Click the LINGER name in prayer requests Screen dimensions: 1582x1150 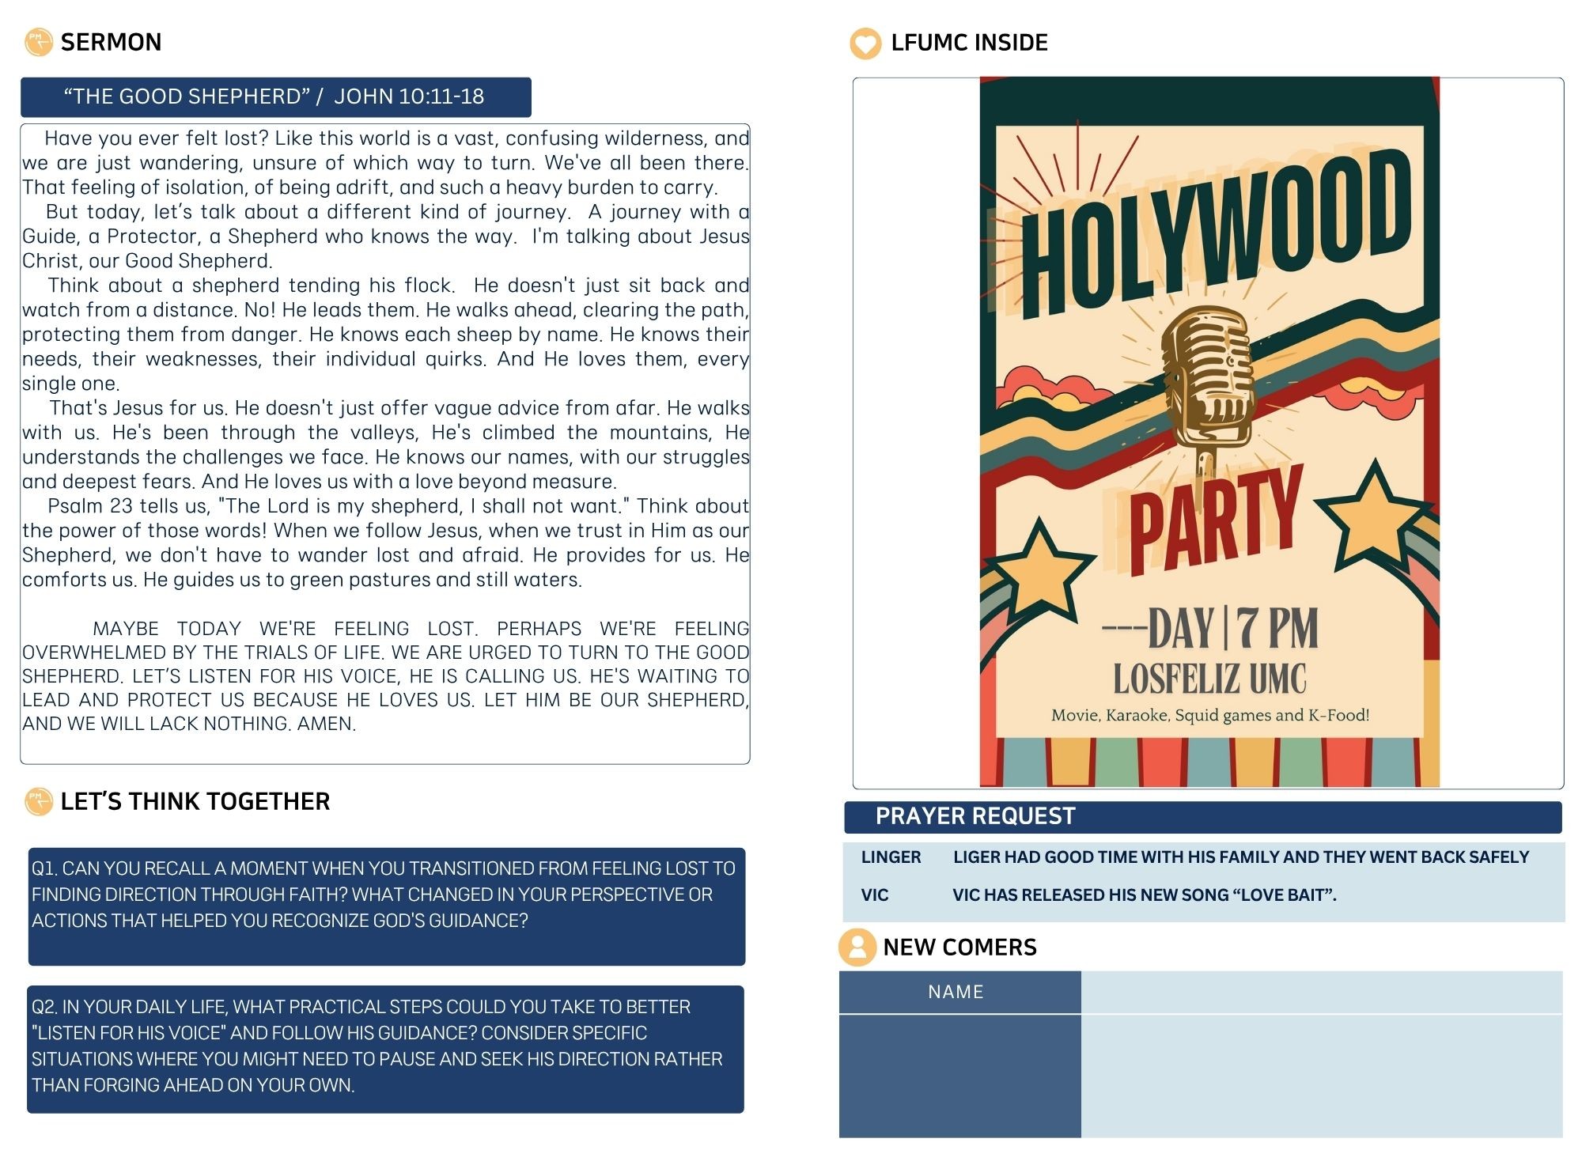coord(891,857)
